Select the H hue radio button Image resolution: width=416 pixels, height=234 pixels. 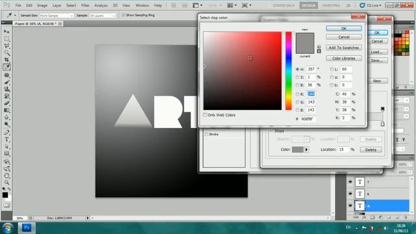click(x=298, y=69)
